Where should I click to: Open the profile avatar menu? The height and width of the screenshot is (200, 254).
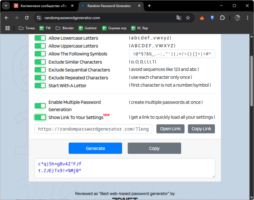(x=237, y=18)
